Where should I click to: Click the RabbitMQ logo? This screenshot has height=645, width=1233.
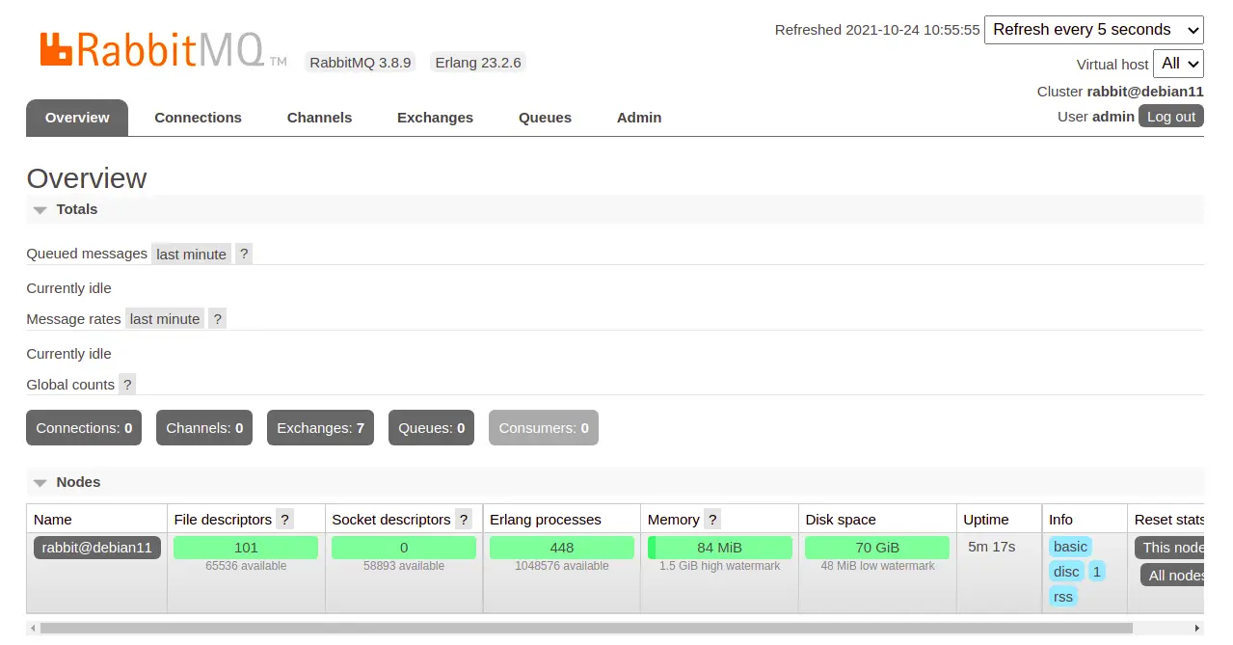pyautogui.click(x=163, y=49)
